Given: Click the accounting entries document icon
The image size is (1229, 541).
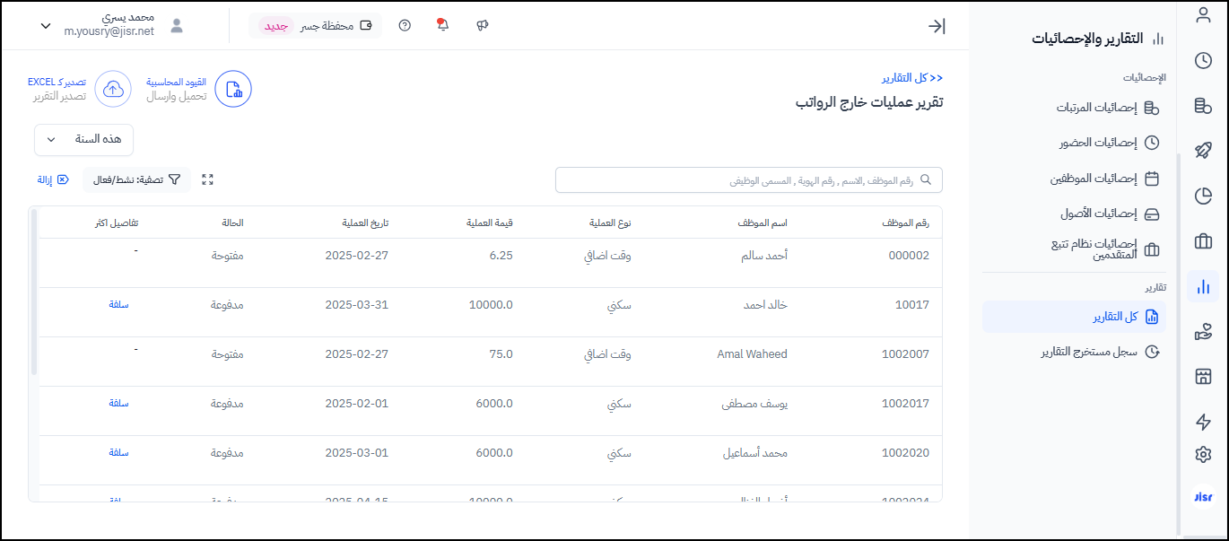Looking at the screenshot, I should coord(233,89).
